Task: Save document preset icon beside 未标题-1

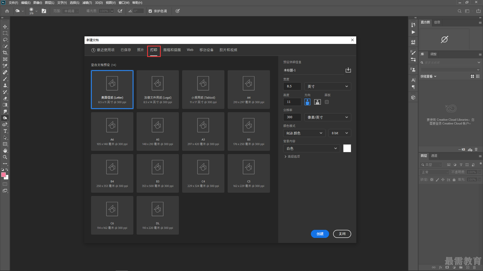Action: (x=348, y=70)
